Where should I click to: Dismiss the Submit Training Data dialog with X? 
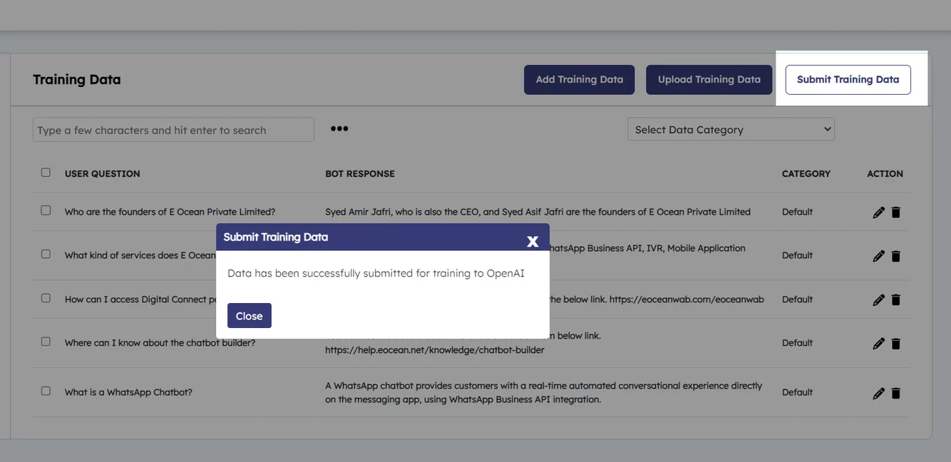pyautogui.click(x=533, y=241)
